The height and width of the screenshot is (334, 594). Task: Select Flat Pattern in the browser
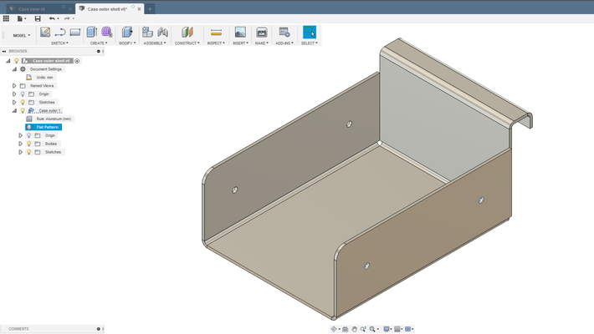[x=46, y=127]
